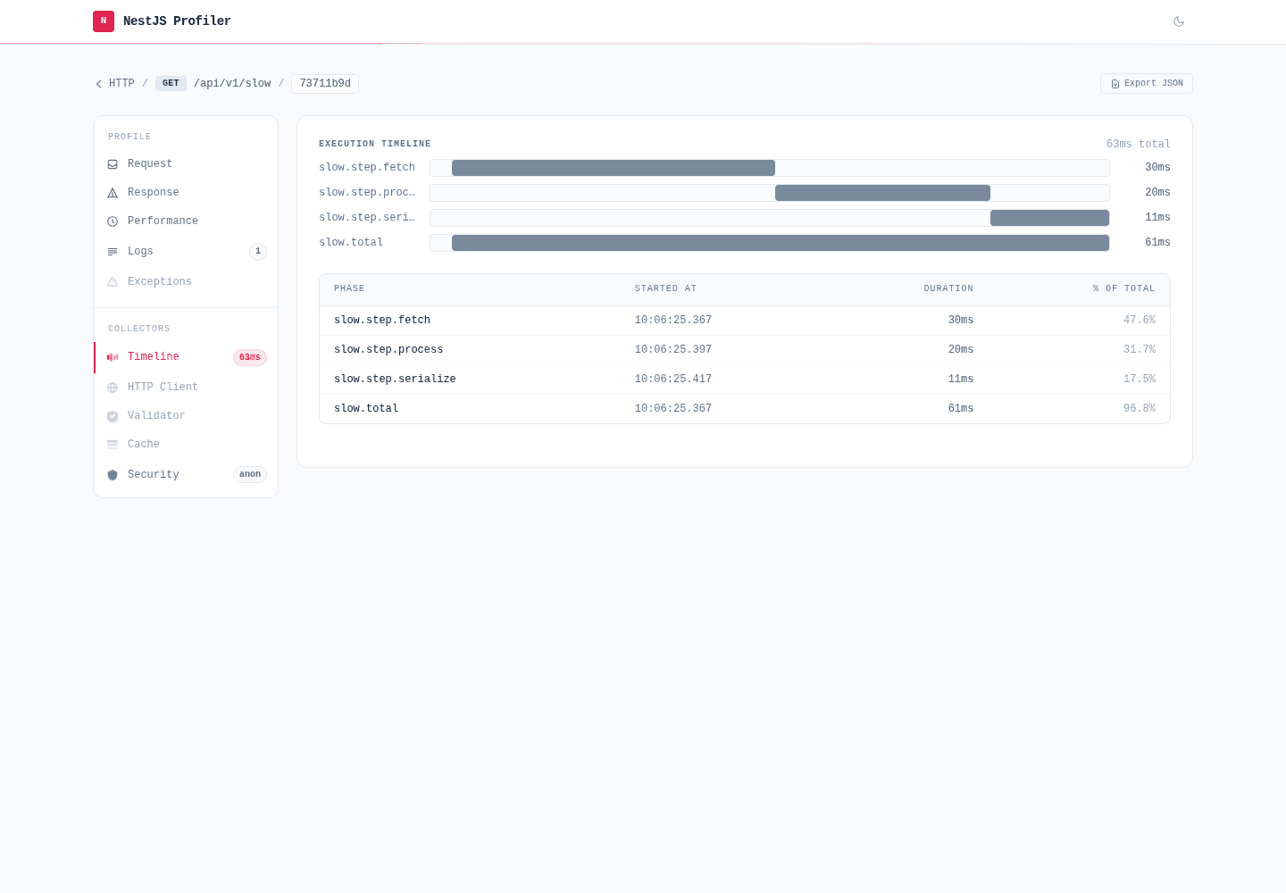Screen dimensions: 1286x893
Task: Click the Logs lines icon
Action: 113,252
